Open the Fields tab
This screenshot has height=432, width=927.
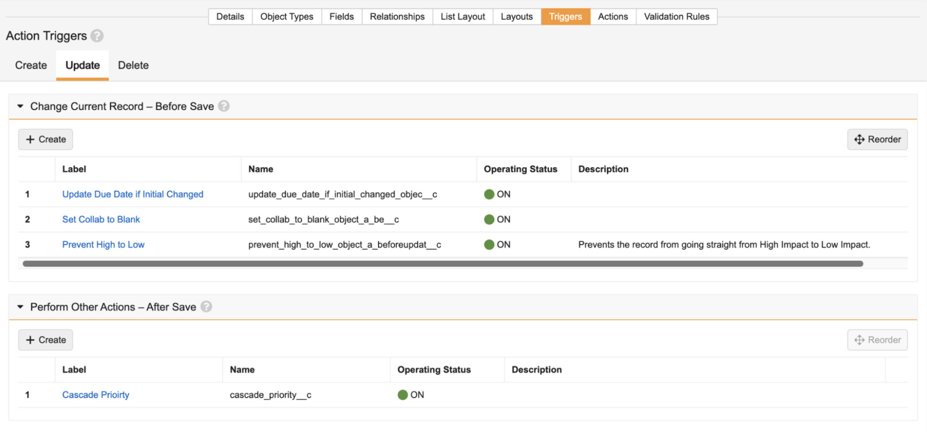341,17
